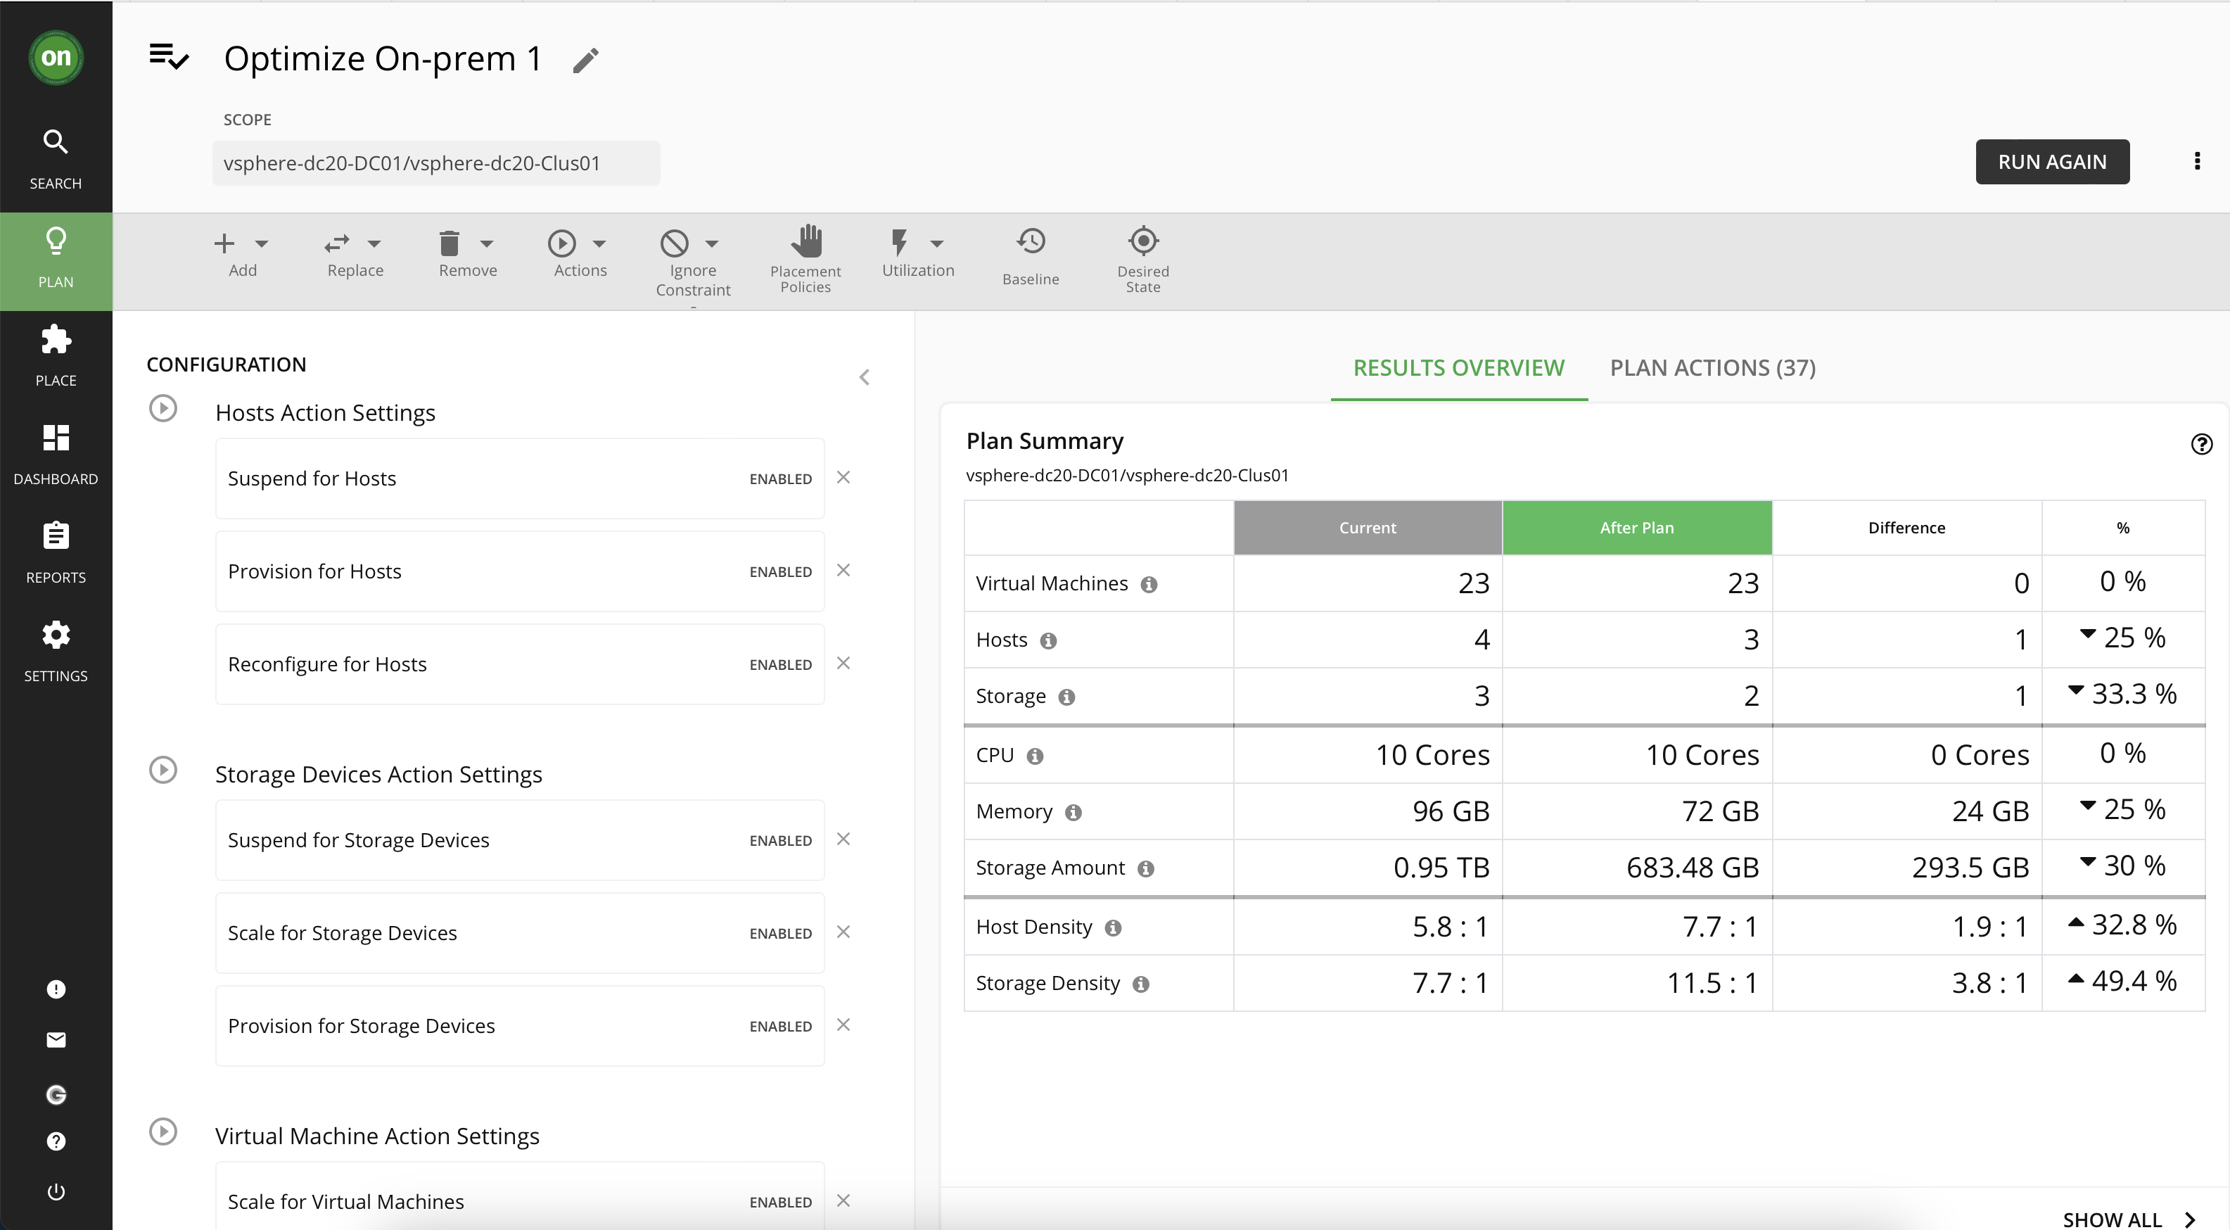Open the Search sidebar item

tap(56, 160)
